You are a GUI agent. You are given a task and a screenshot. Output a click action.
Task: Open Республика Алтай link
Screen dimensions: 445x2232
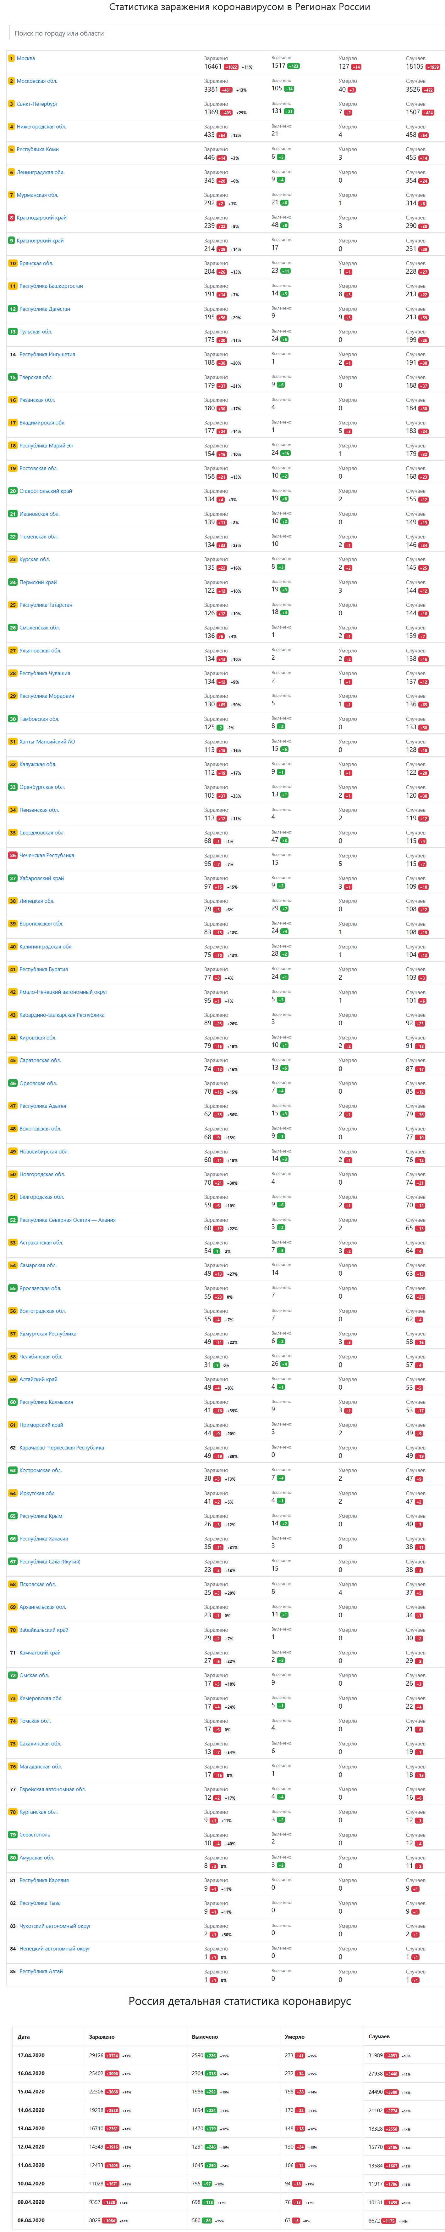(x=41, y=1972)
